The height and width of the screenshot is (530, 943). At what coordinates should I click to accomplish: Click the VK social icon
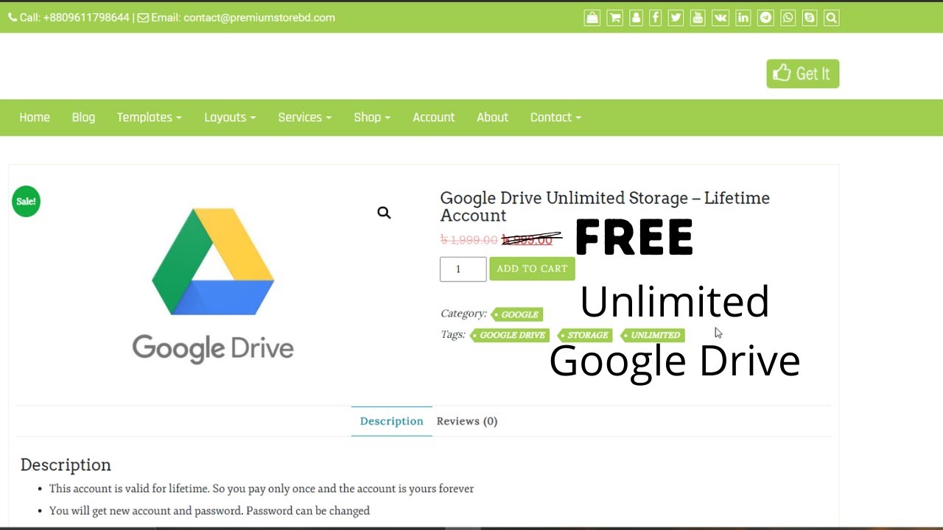pos(721,18)
